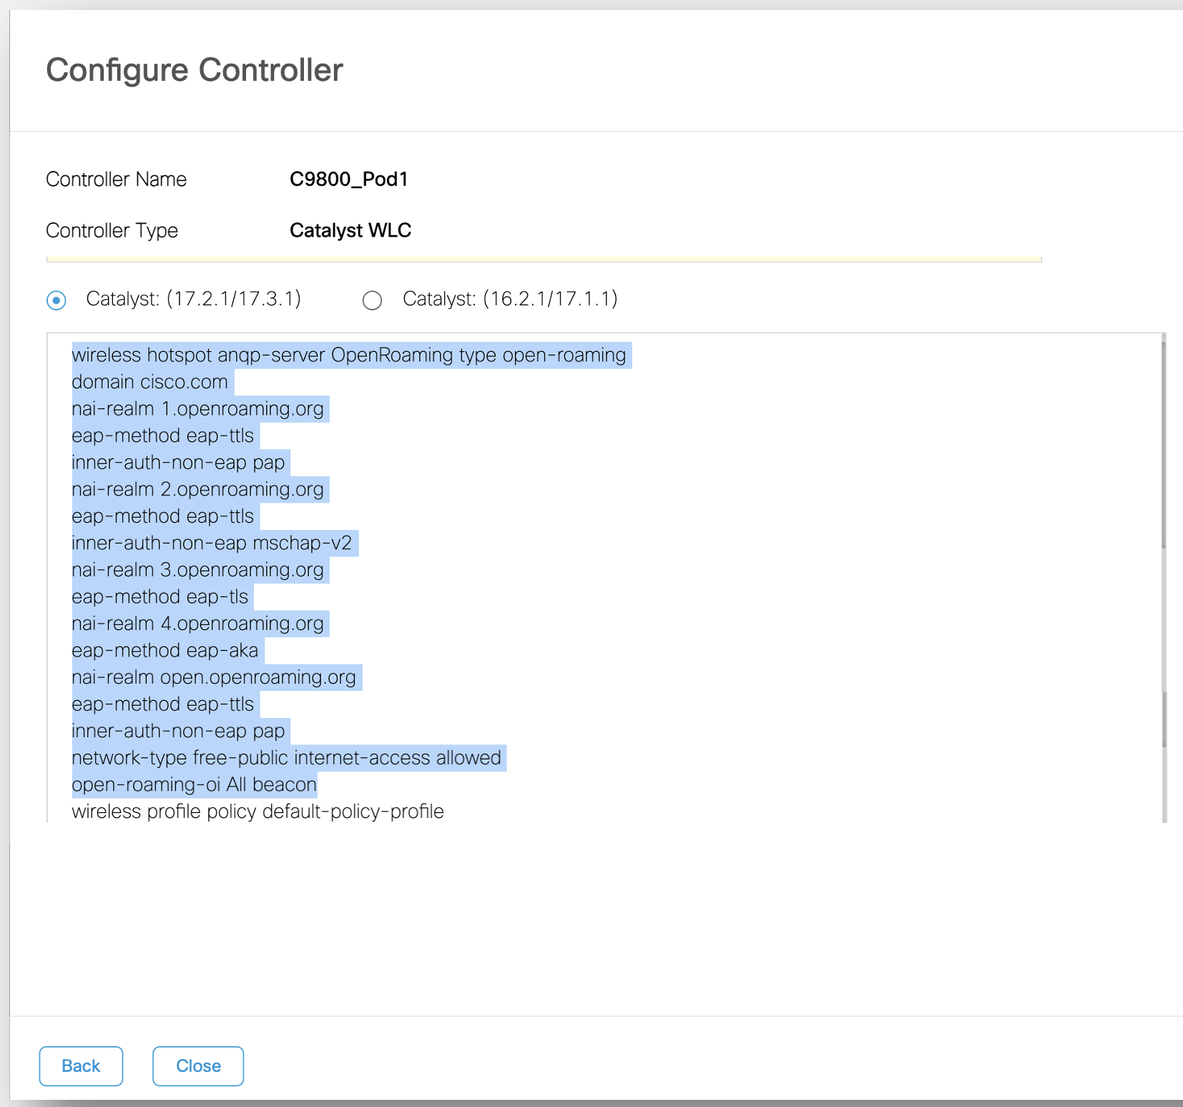The image size is (1183, 1107).
Task: Click the 'nai-realm open.openroaming.org' line
Action: [x=214, y=677]
